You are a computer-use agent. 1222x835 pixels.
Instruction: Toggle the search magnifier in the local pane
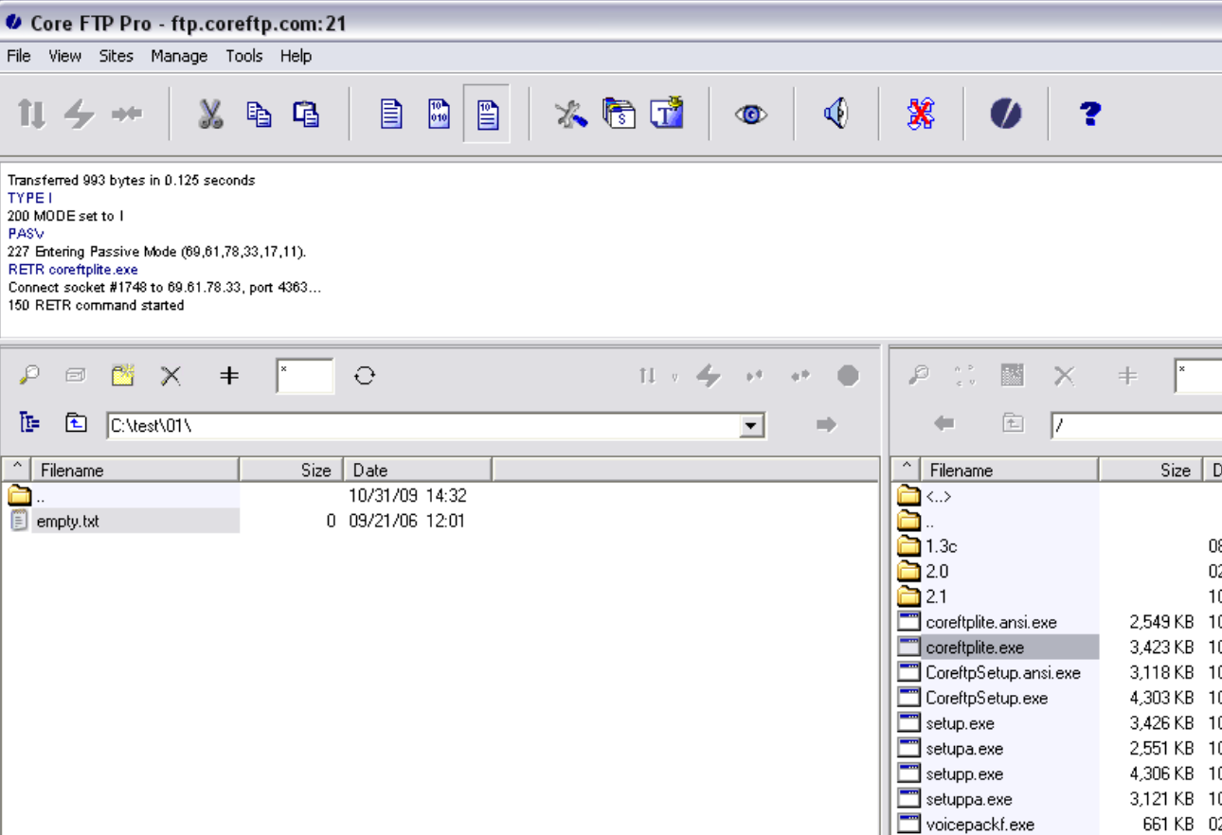tap(27, 375)
